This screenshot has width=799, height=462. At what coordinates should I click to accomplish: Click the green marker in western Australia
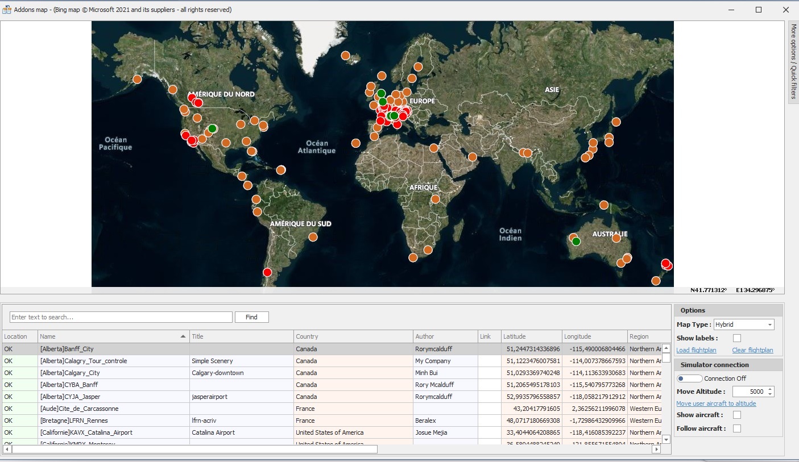pos(576,242)
